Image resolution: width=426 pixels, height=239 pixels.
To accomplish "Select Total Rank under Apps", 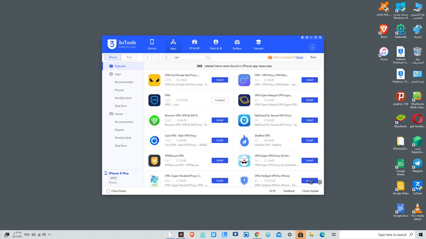I will (x=121, y=106).
